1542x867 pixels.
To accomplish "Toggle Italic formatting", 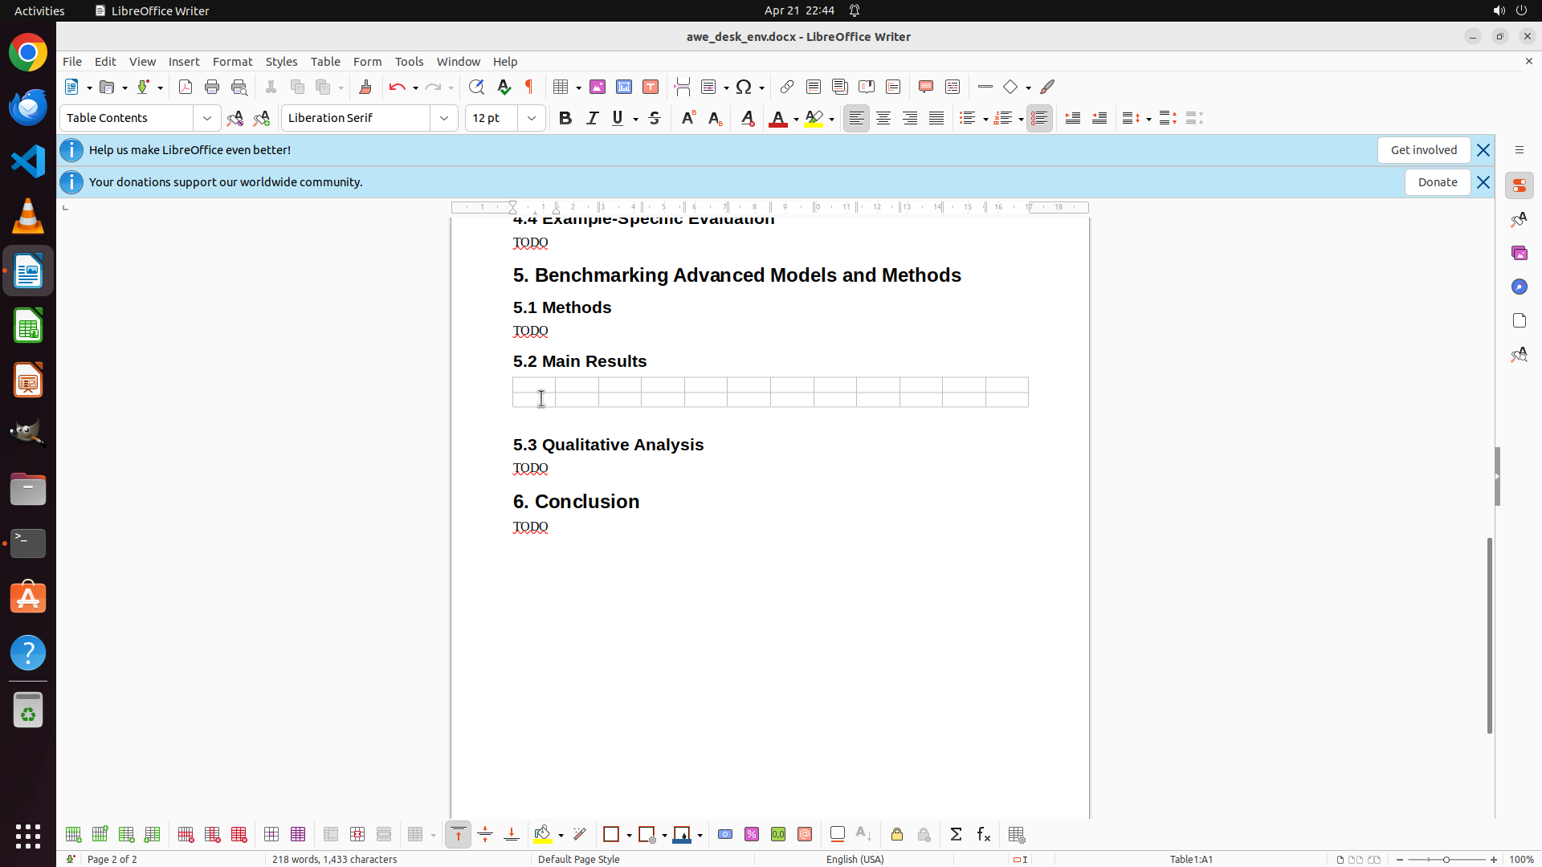I will click(592, 118).
